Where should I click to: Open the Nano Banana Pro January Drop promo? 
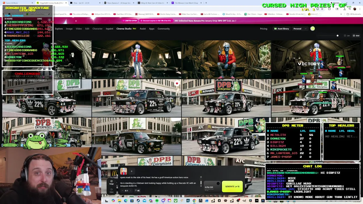pos(205,21)
